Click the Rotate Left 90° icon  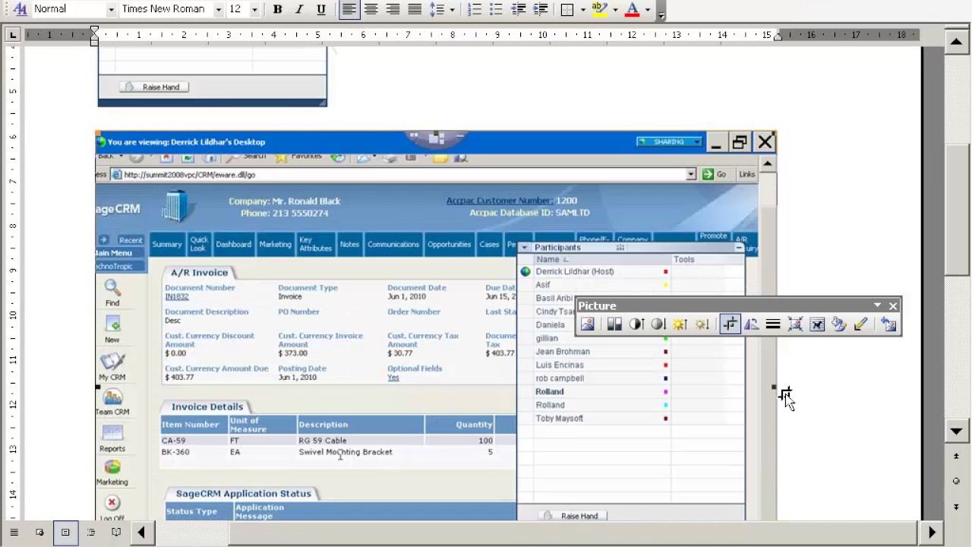click(751, 324)
